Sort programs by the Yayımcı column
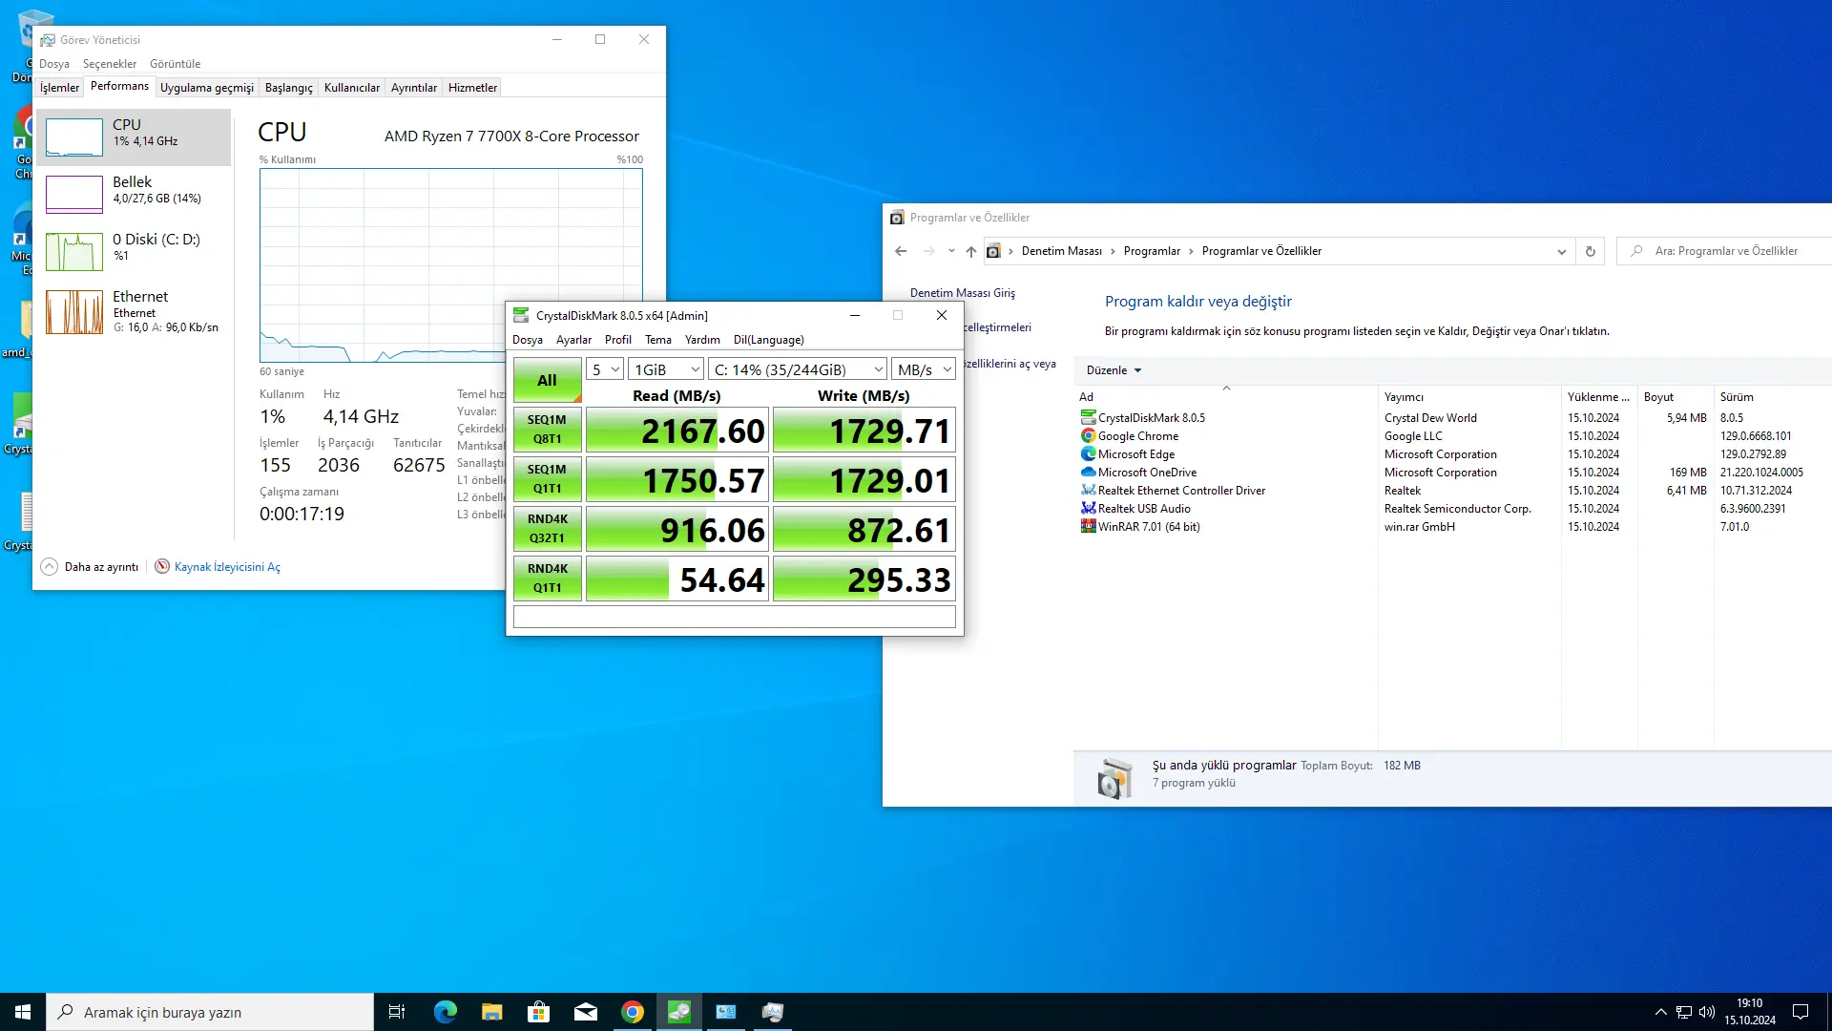Screen dimensions: 1832x1031 (1469, 397)
